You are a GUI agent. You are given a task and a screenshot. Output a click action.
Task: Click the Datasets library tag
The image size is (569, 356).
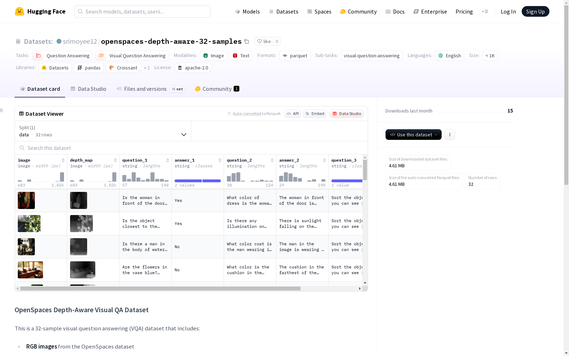click(55, 68)
